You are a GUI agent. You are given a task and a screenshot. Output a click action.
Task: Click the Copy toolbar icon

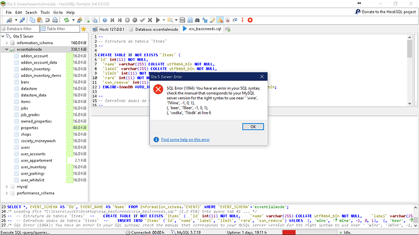(x=32, y=20)
